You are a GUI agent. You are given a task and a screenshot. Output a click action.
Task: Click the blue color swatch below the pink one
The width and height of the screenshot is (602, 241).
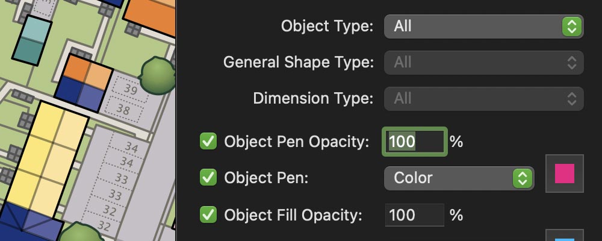click(x=564, y=236)
